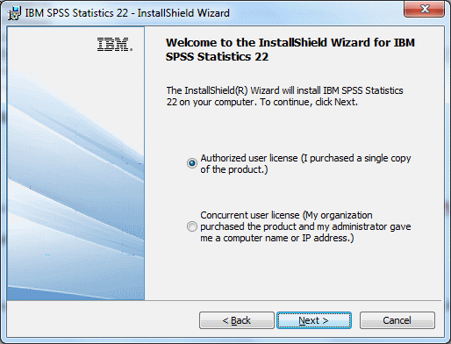This screenshot has height=344, width=451.
Task: Click the IBM logo
Action: coord(115,45)
